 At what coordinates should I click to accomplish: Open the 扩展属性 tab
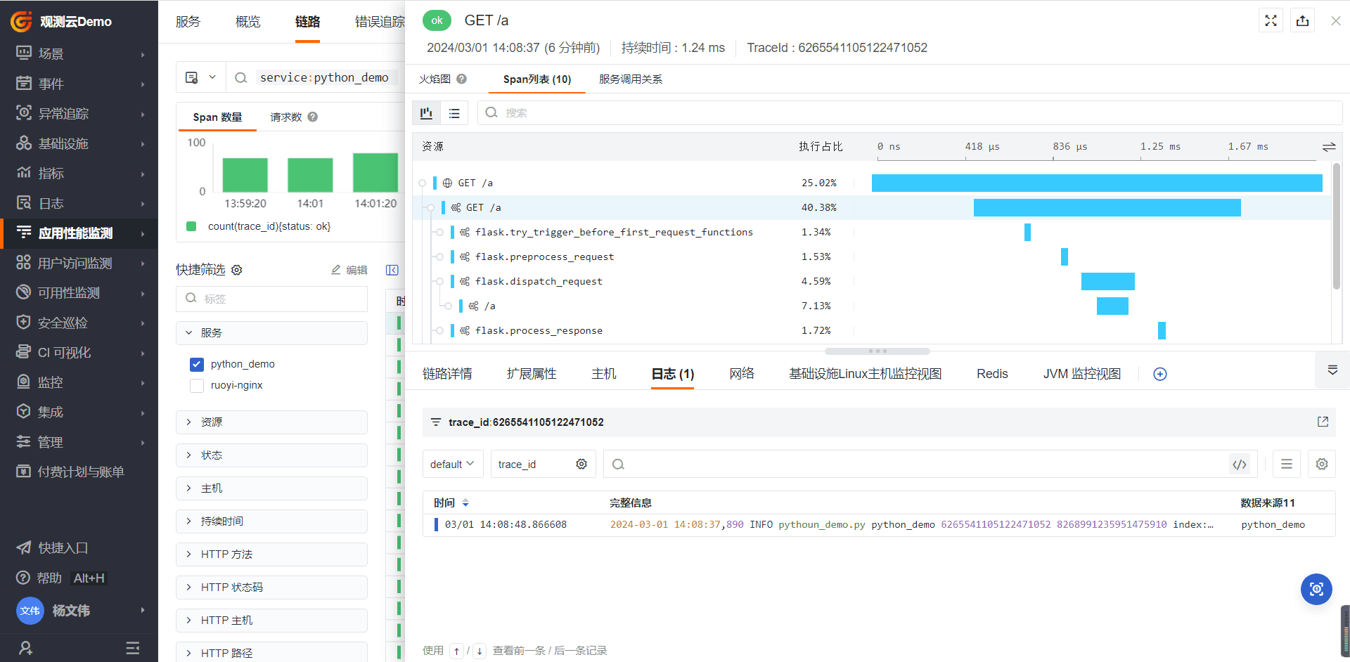(532, 374)
